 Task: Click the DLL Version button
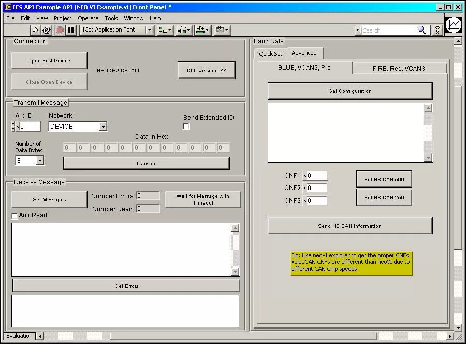point(206,70)
